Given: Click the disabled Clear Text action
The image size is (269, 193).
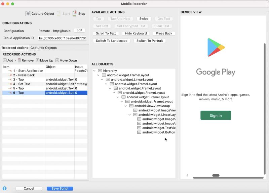Looking at the screenshot, I should (162, 26).
